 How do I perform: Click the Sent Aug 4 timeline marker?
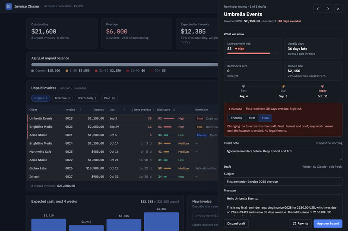click(244, 86)
